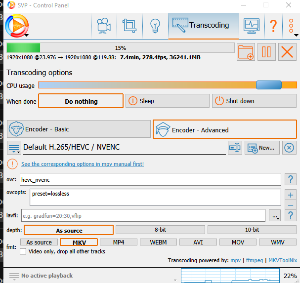
Task: Expand the three-dots overflow menu
Action: pos(292,26)
